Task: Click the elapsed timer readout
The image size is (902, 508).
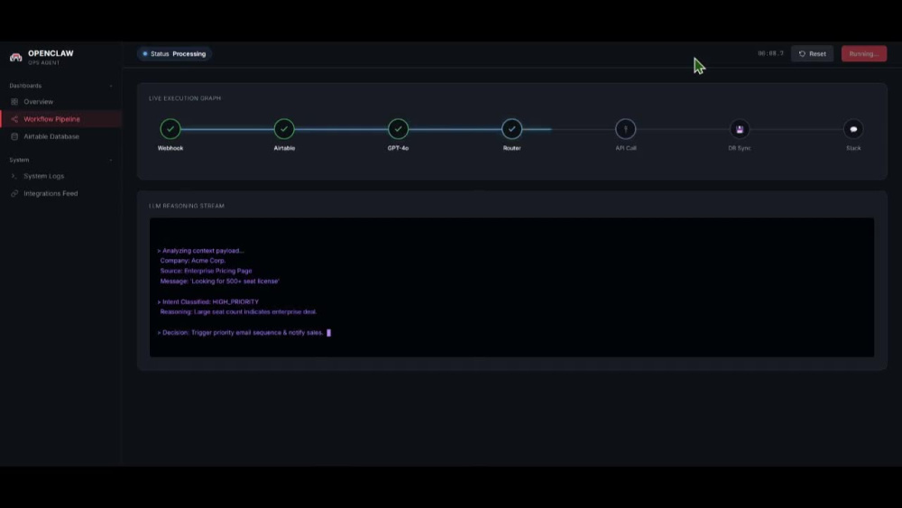Action: pyautogui.click(x=771, y=53)
